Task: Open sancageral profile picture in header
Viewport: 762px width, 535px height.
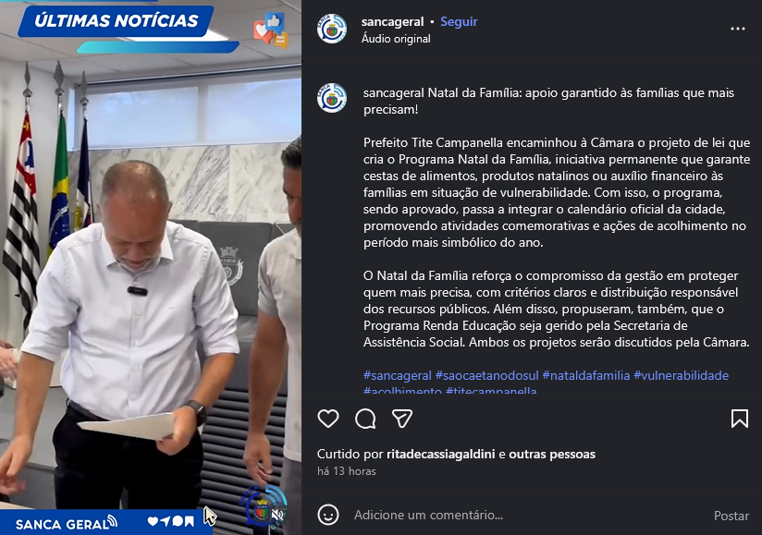Action: 331,29
